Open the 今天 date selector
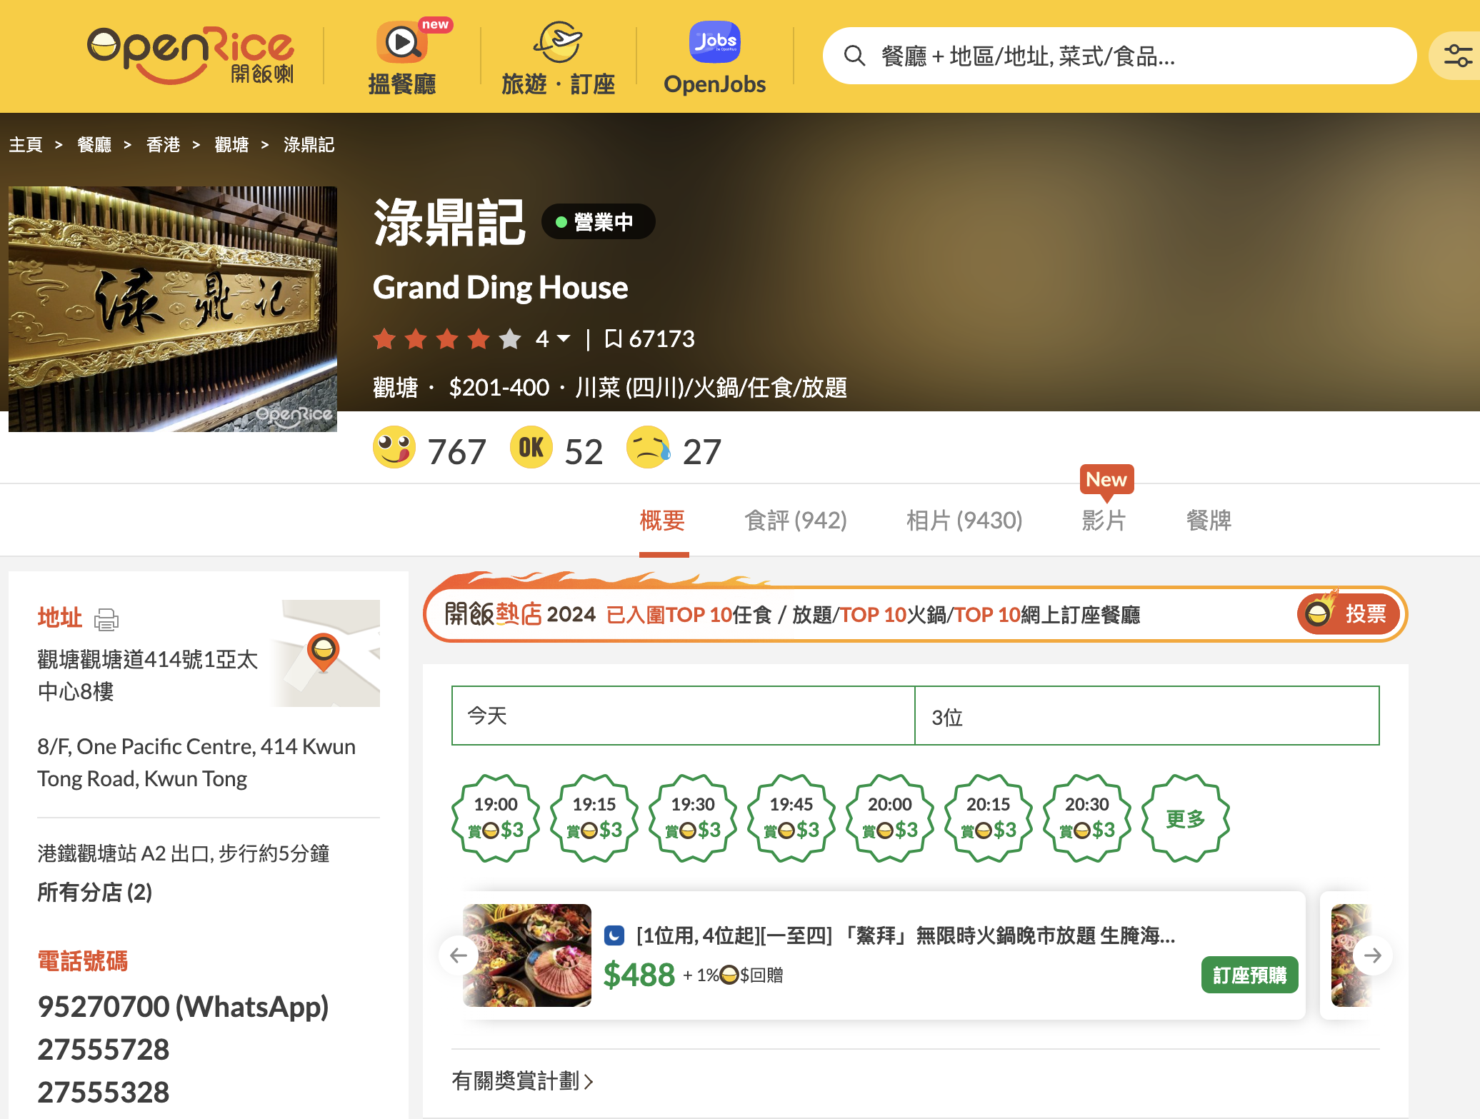 tap(684, 716)
